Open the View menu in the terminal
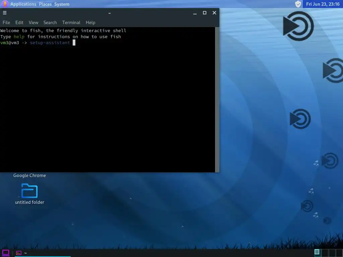 point(33,22)
